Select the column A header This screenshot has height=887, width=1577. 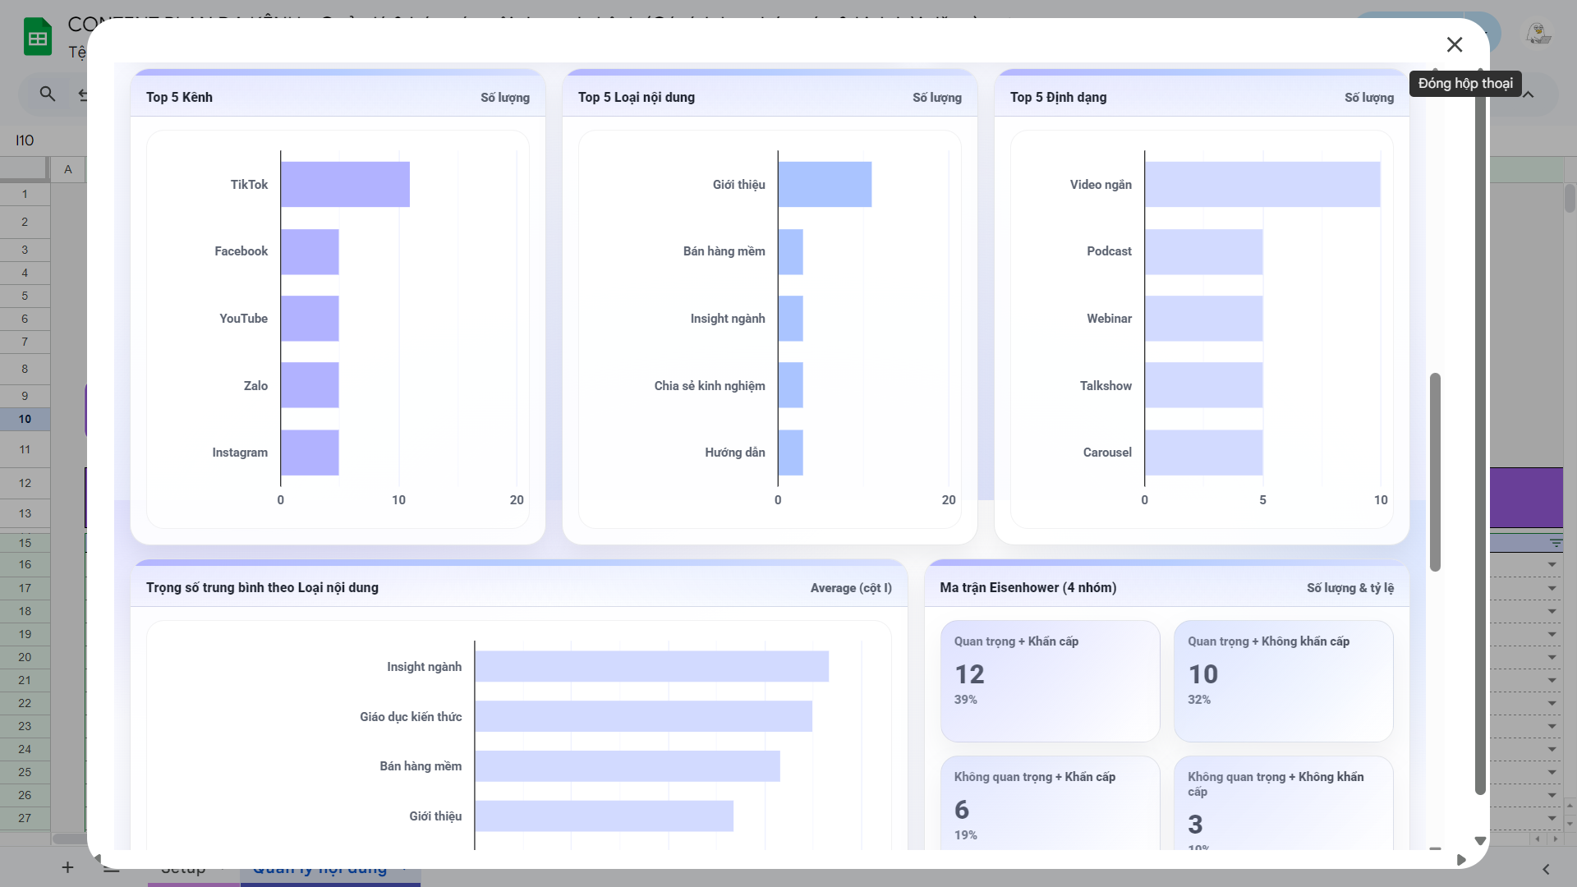pos(68,170)
